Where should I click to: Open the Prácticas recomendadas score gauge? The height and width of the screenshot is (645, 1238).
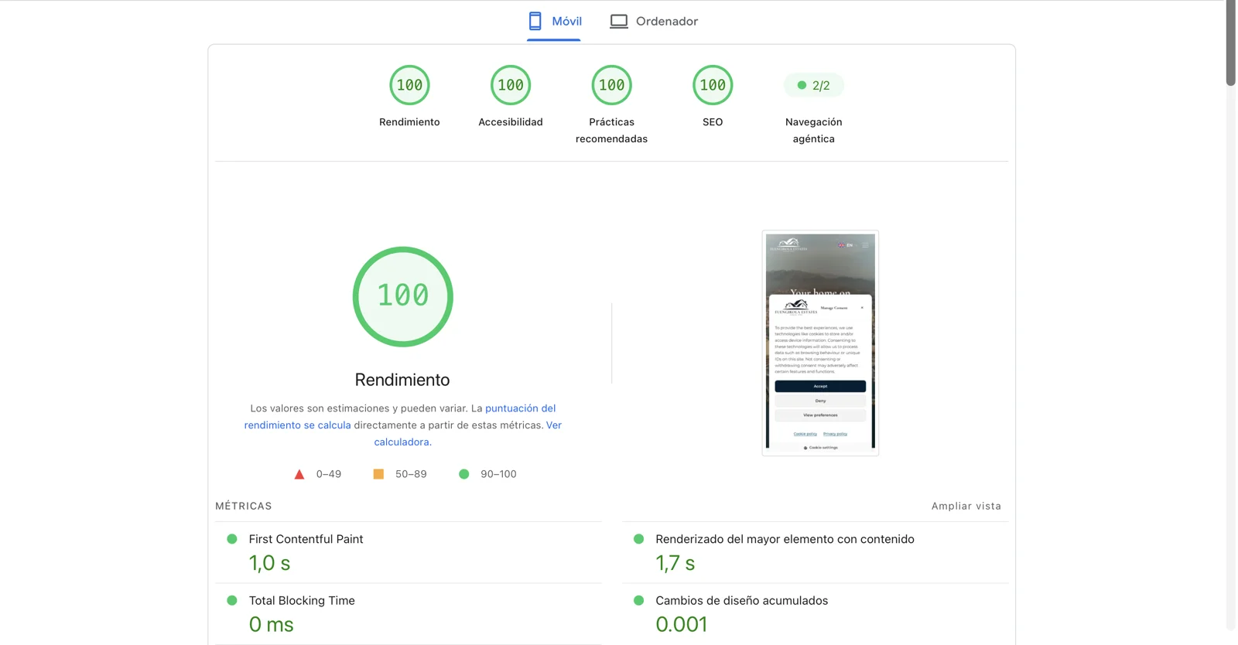coord(611,85)
